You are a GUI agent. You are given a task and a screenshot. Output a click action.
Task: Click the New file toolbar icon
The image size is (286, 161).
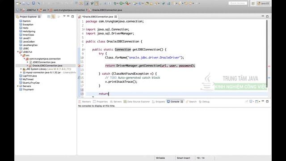[x=18, y=3]
